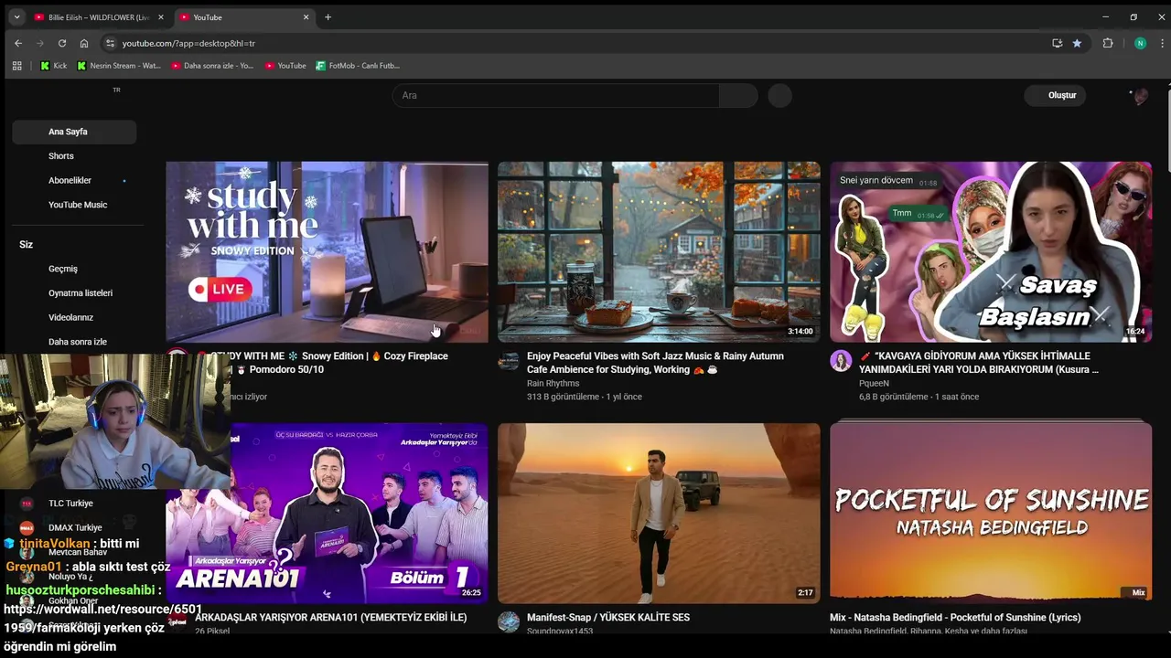Open the Soundnovax1453 channel avatar
Viewport: 1171px width, 658px height.
pos(509,622)
